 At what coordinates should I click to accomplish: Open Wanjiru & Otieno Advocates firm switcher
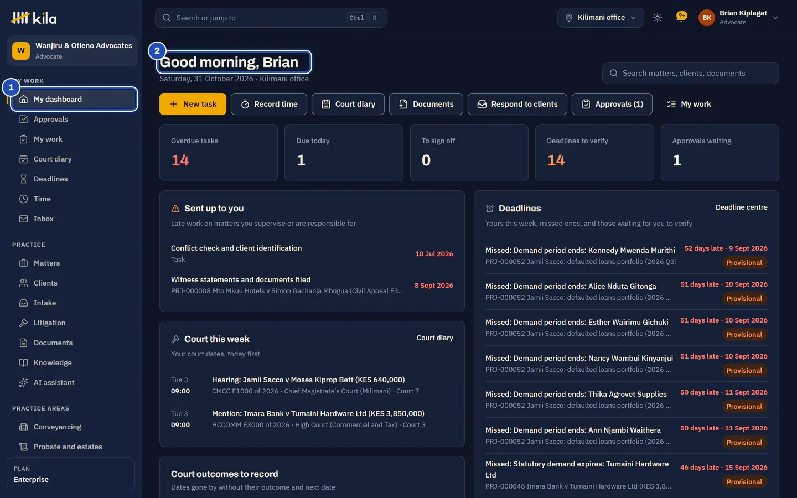72,51
